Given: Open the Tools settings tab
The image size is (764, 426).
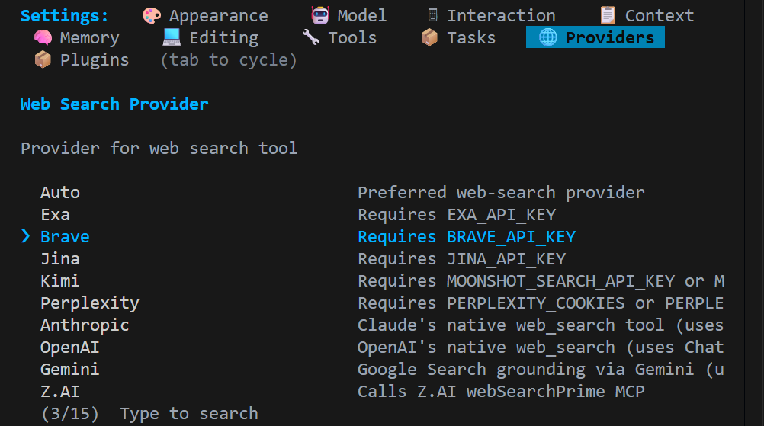Looking at the screenshot, I should click(x=339, y=38).
